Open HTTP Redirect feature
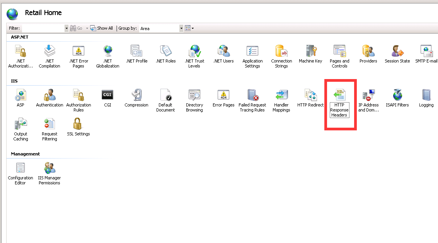 [x=310, y=98]
